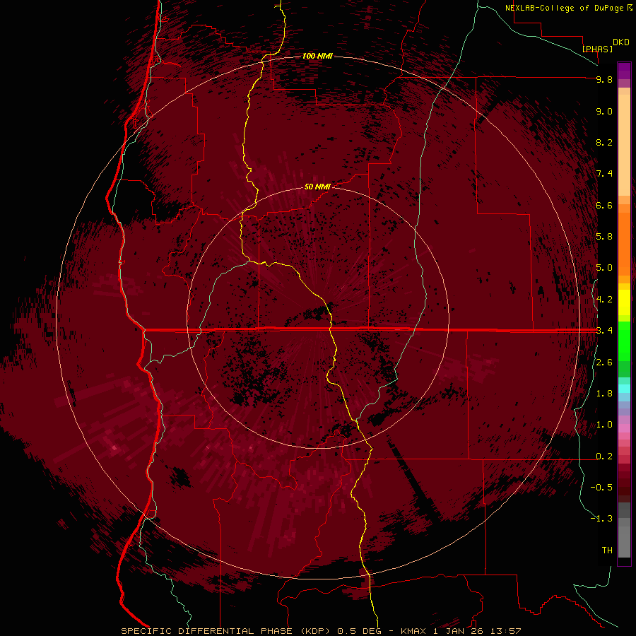Click the 7.4 legend value
This screenshot has width=636, height=636.
coord(604,174)
